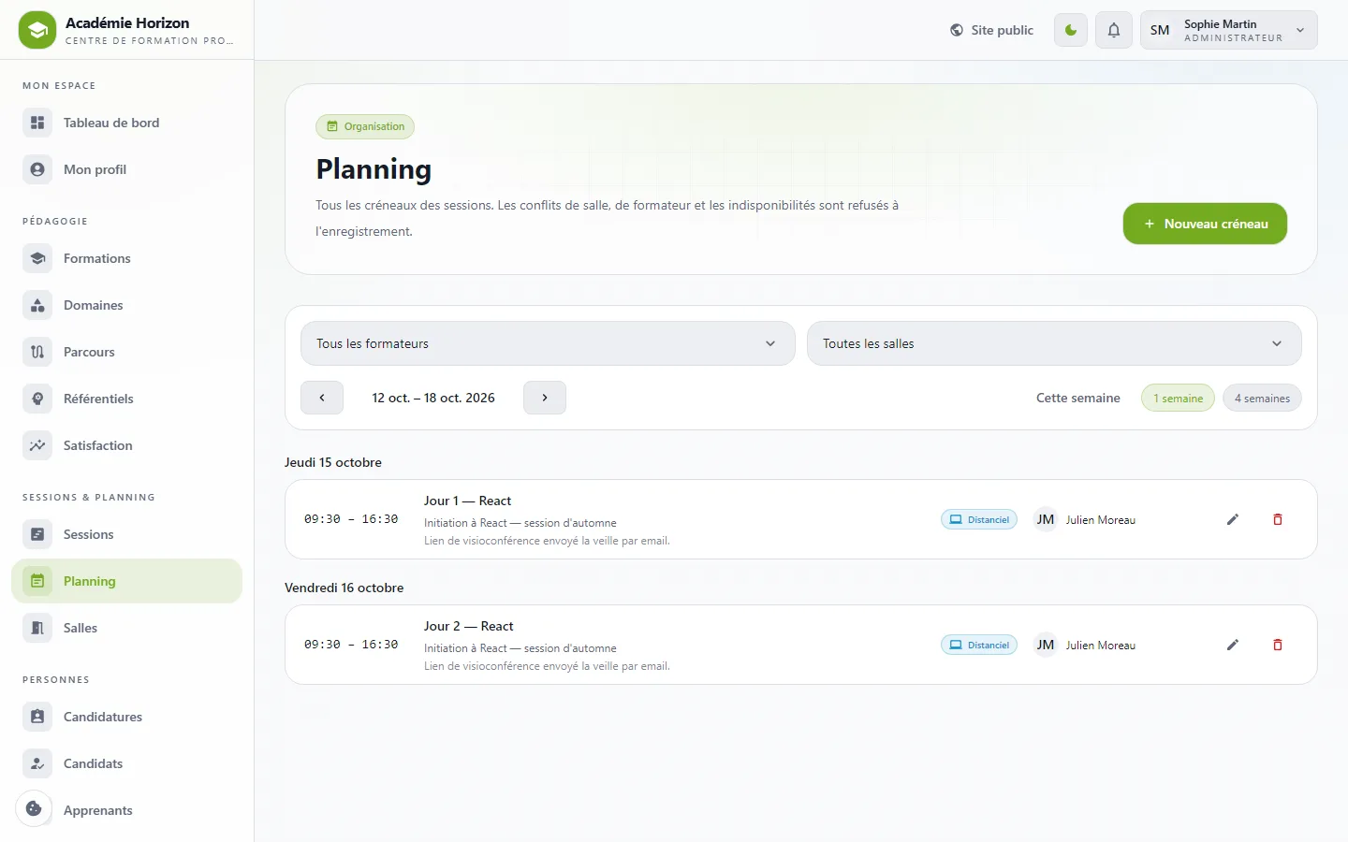Click the 'Jour 2 — React' title
The height and width of the screenshot is (842, 1348).
(469, 626)
